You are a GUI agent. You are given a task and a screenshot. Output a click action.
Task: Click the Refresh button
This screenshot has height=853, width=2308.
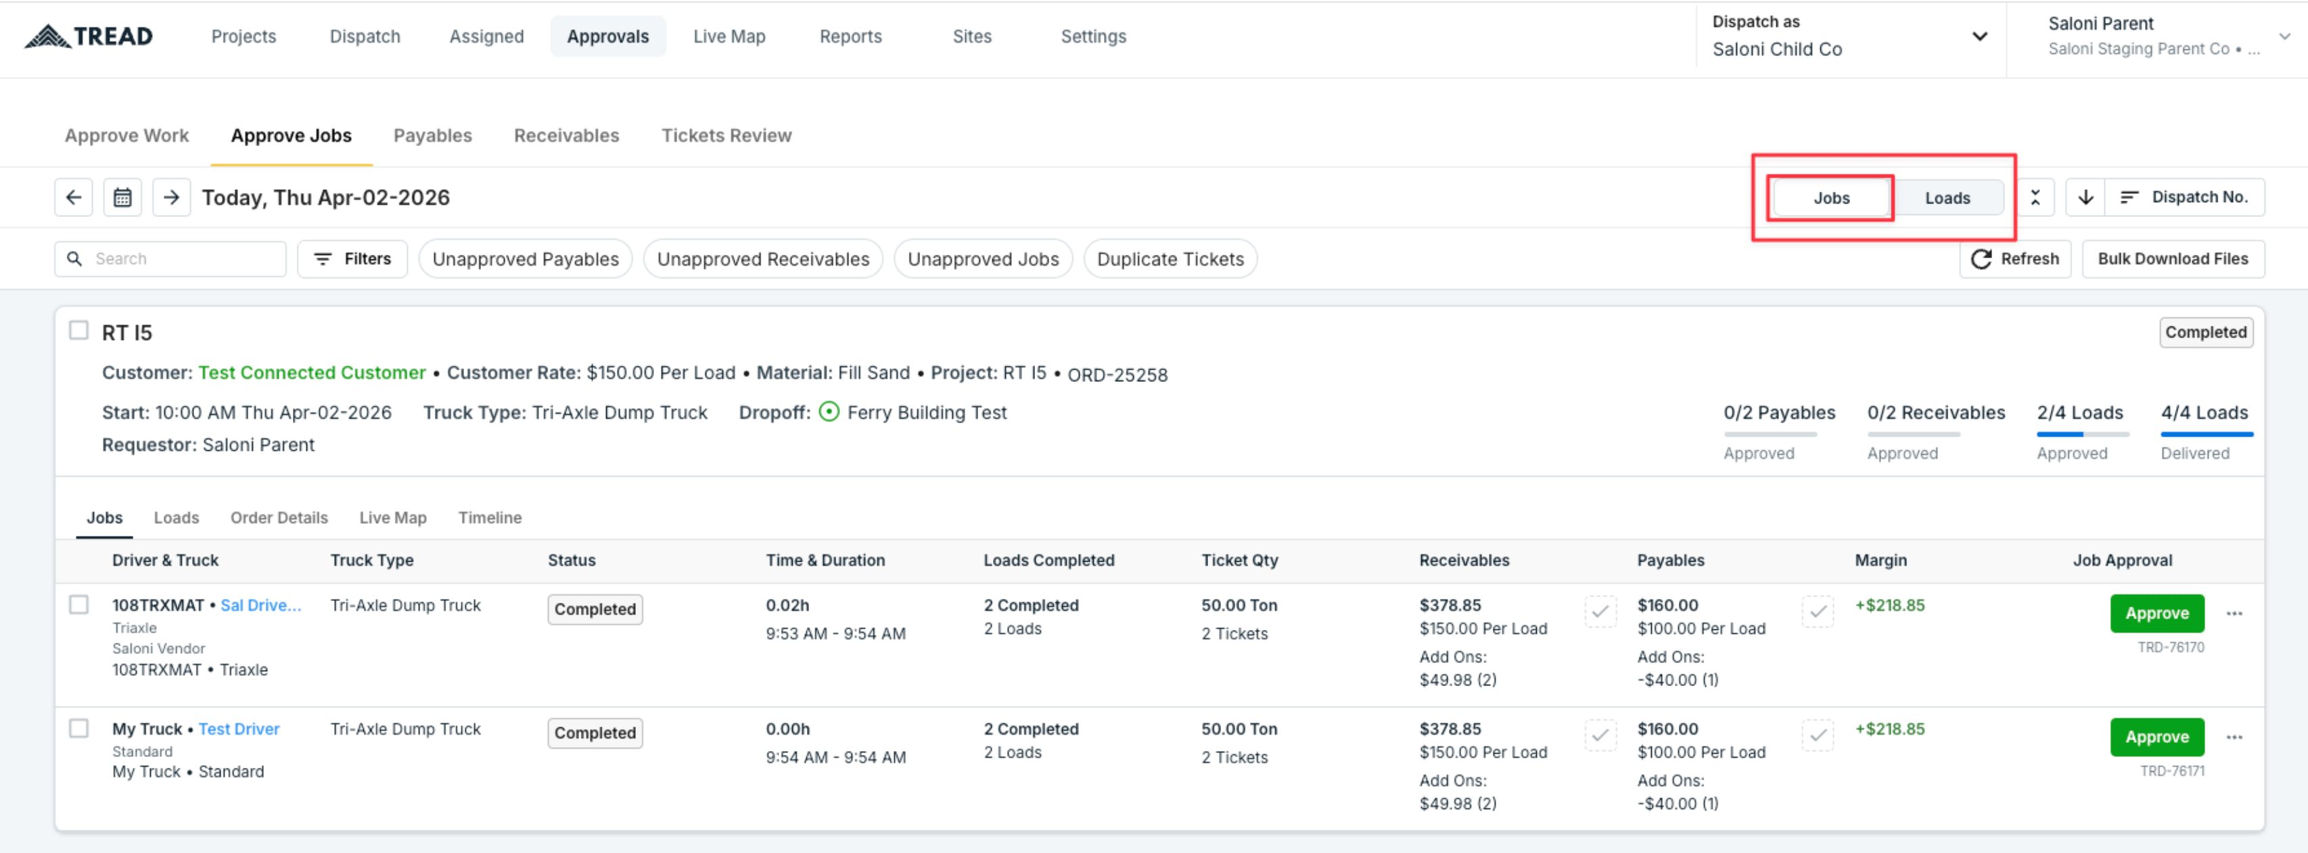pyautogui.click(x=2015, y=259)
